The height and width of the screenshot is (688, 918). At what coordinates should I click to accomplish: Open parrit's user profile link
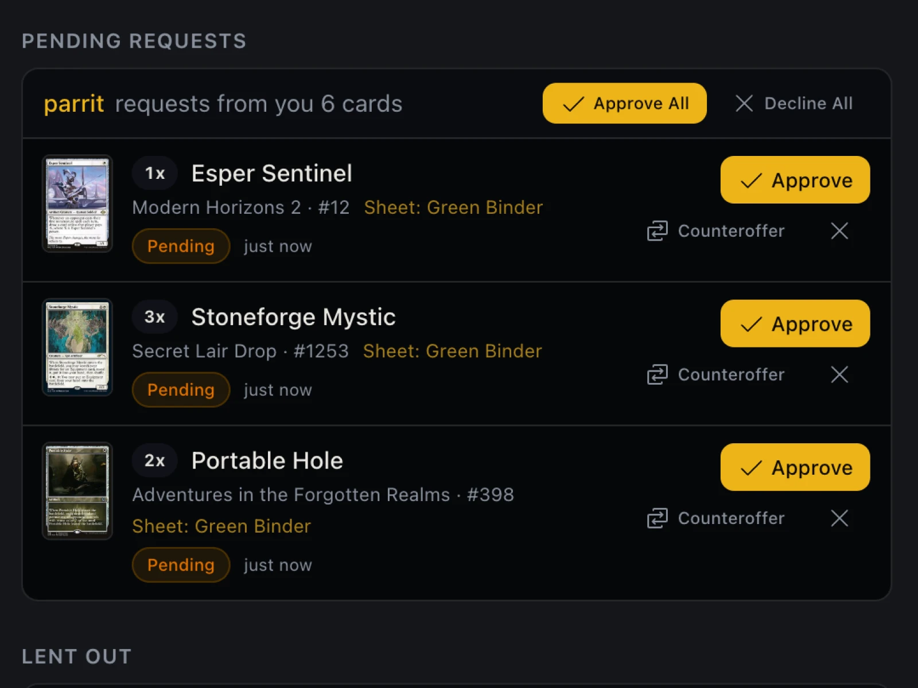click(x=73, y=104)
